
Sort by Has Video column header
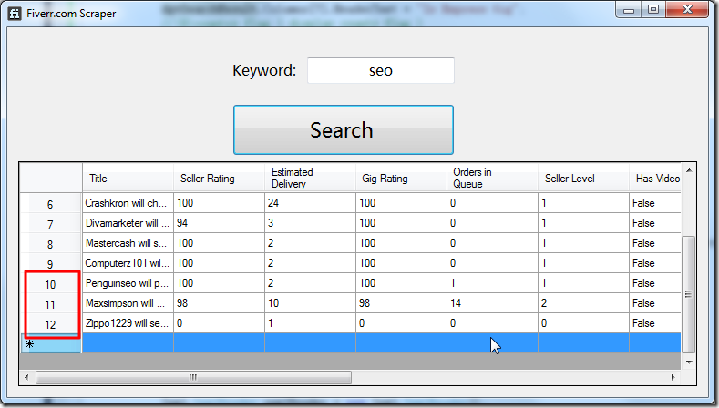655,178
